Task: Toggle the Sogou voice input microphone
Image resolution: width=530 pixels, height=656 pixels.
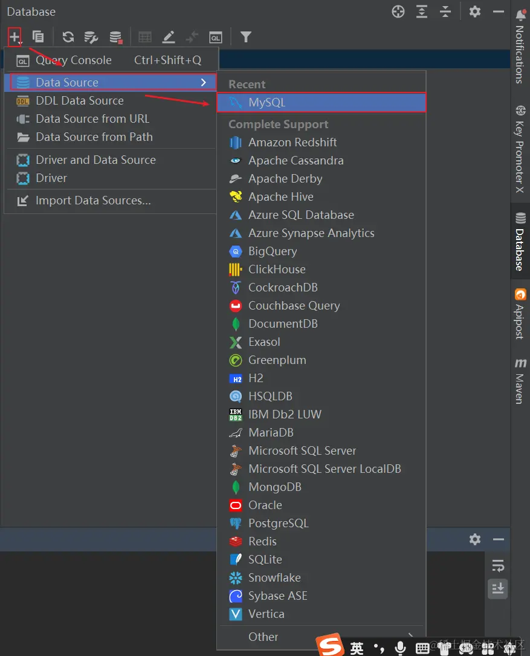Action: (399, 648)
